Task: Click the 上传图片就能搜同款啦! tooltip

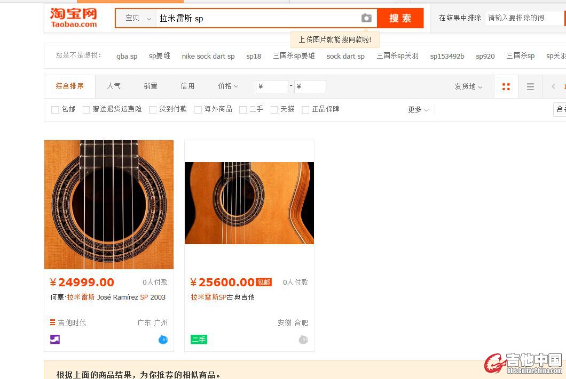Action: tap(335, 39)
